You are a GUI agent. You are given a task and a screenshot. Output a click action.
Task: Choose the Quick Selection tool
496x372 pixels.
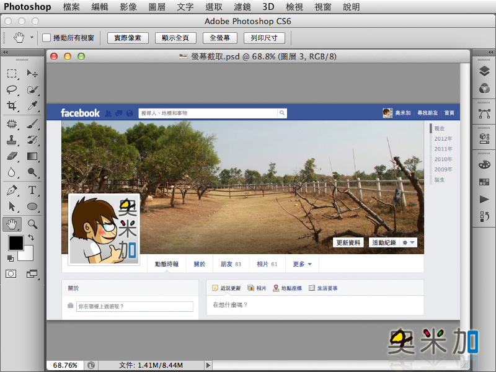pos(32,89)
